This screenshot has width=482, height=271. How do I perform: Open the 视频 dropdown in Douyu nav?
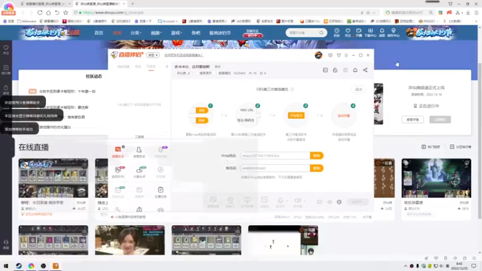tap(156, 33)
